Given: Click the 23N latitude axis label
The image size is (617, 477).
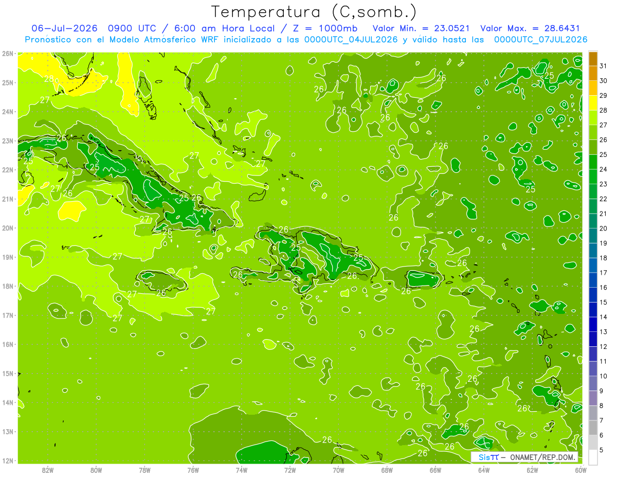Looking at the screenshot, I should [7, 140].
